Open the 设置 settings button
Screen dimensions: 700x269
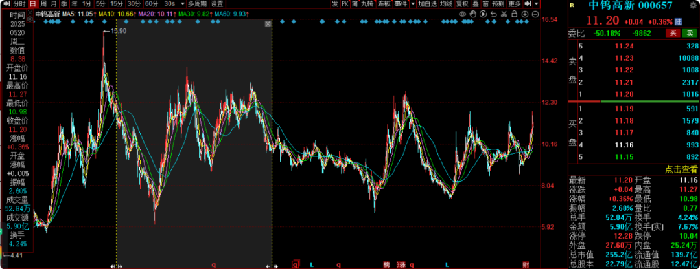click(x=217, y=4)
